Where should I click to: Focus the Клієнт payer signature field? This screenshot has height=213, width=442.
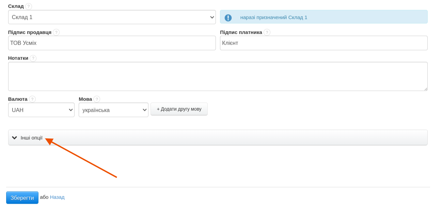point(323,43)
